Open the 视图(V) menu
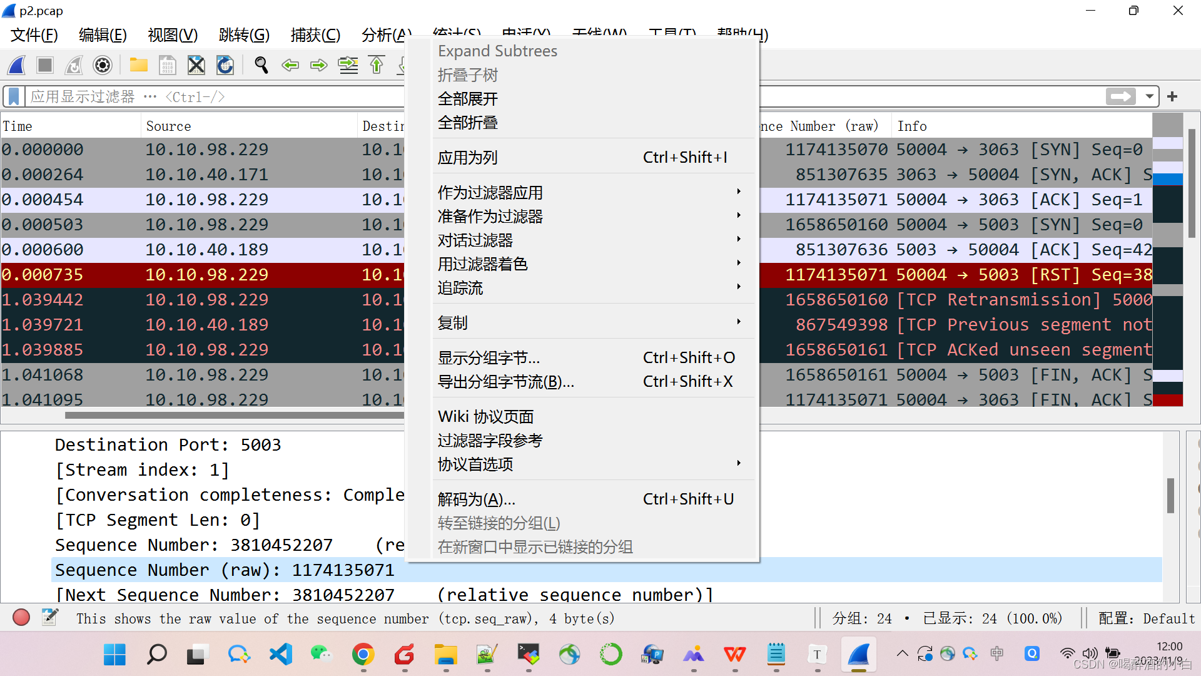This screenshot has height=676, width=1201. click(x=173, y=35)
